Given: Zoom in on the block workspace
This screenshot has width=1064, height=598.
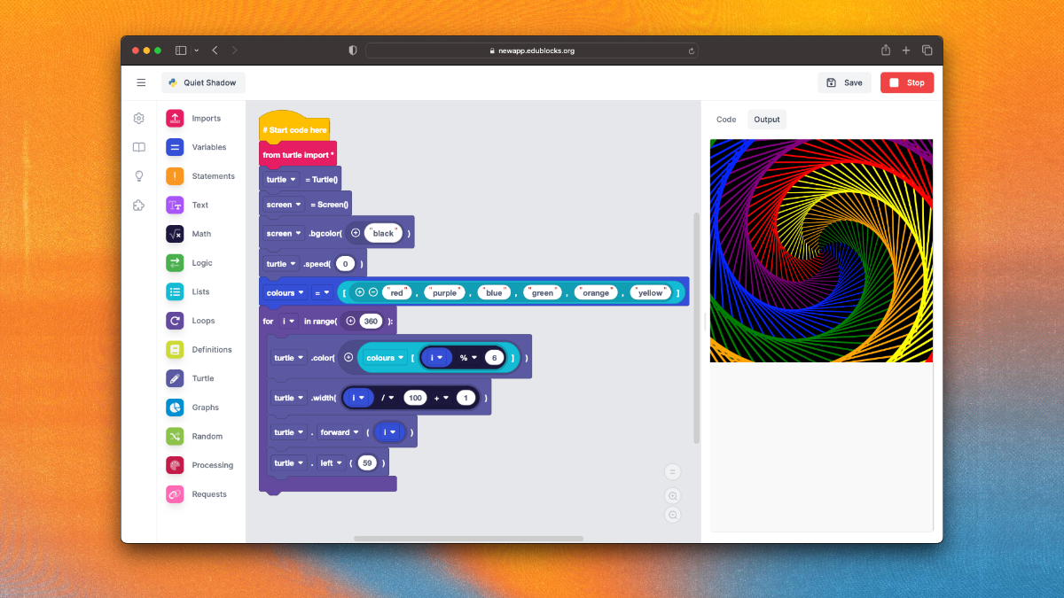Looking at the screenshot, I should pos(673,496).
